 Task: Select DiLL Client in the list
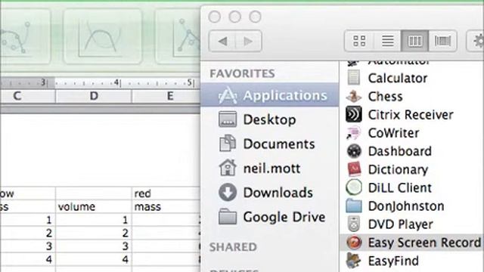pyautogui.click(x=400, y=188)
